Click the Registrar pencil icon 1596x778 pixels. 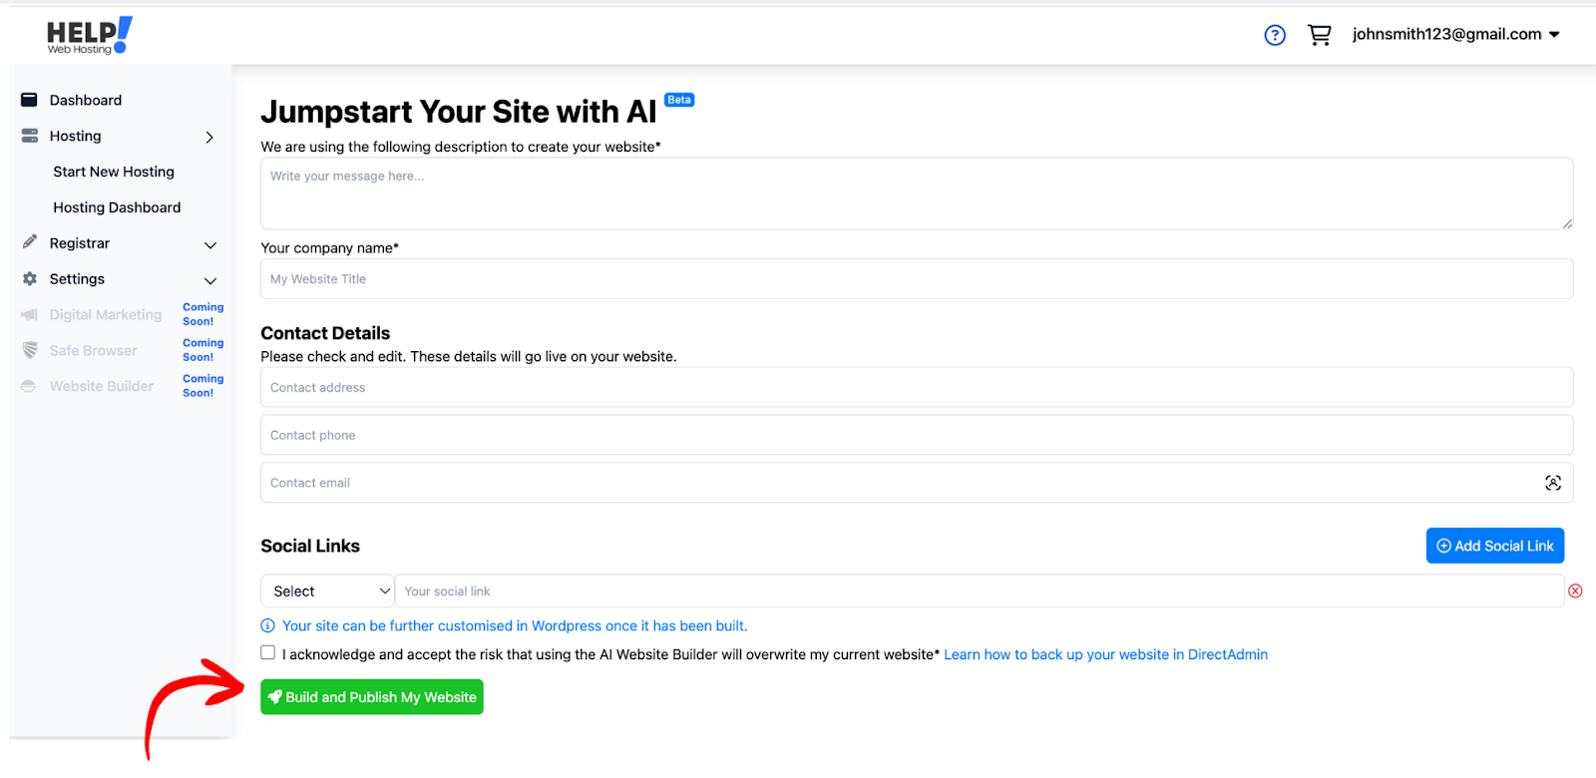coord(30,242)
